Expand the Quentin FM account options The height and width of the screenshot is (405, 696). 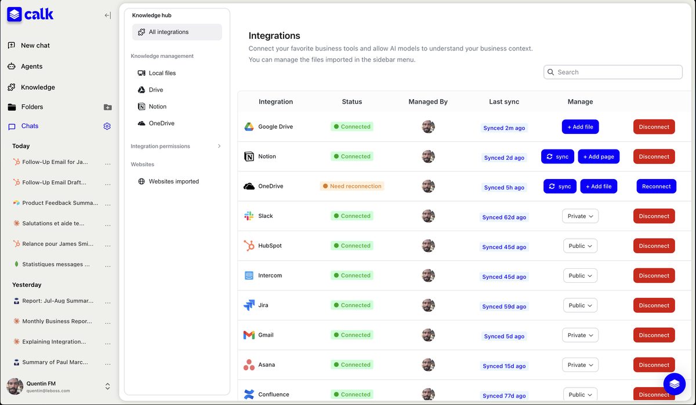[107, 386]
